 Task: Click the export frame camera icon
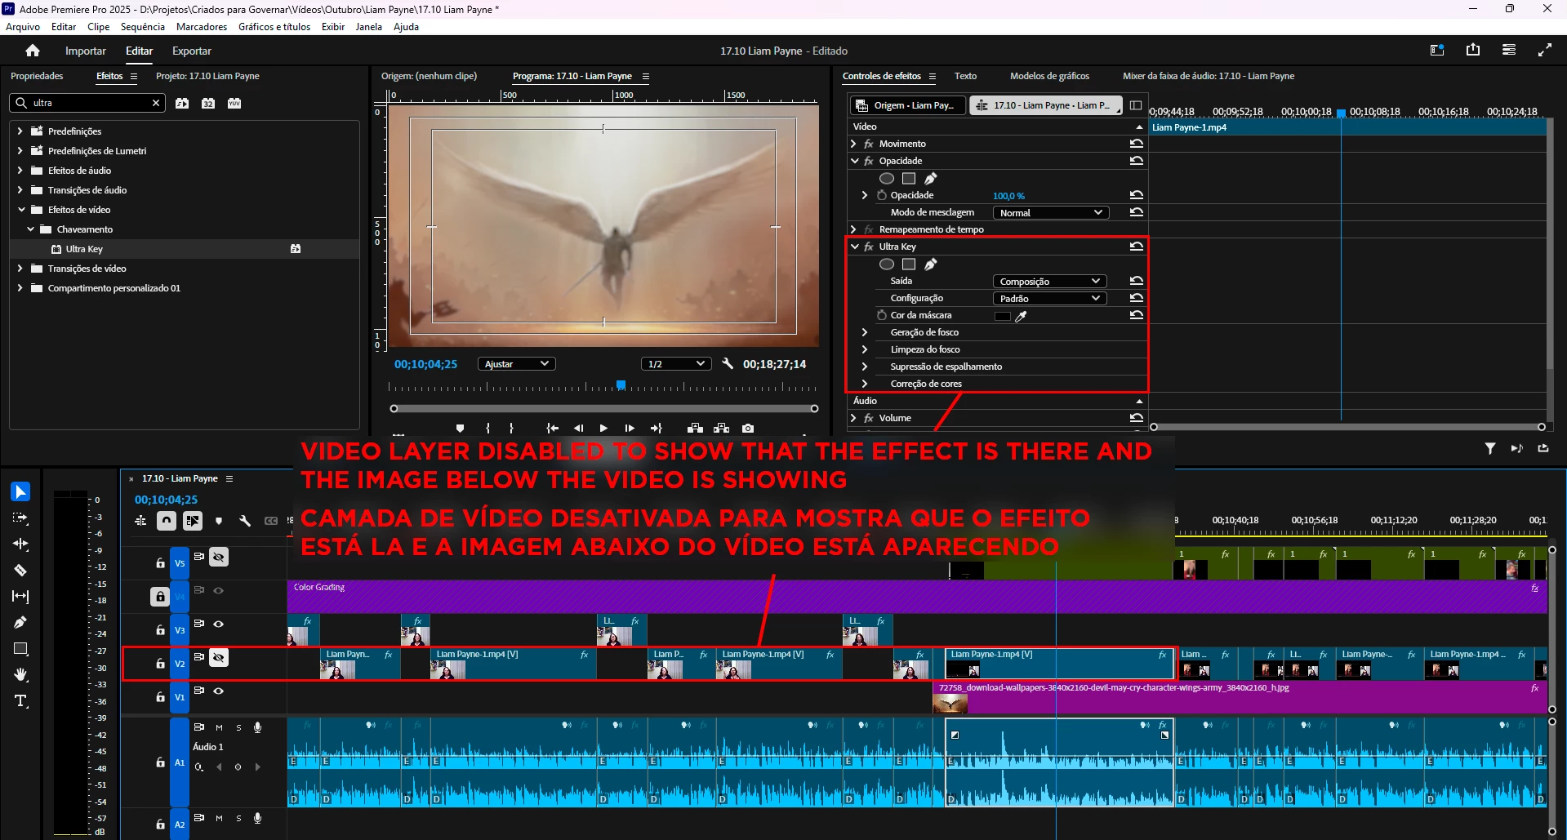point(748,428)
